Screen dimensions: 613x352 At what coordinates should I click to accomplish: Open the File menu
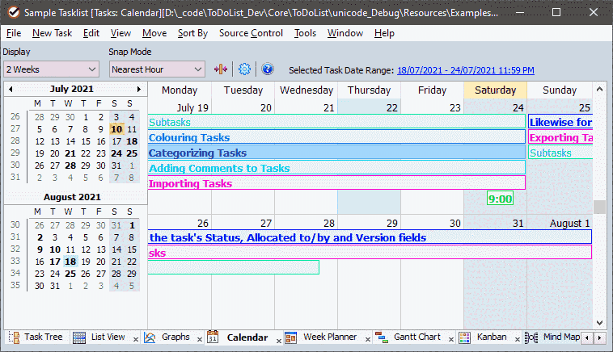(14, 33)
